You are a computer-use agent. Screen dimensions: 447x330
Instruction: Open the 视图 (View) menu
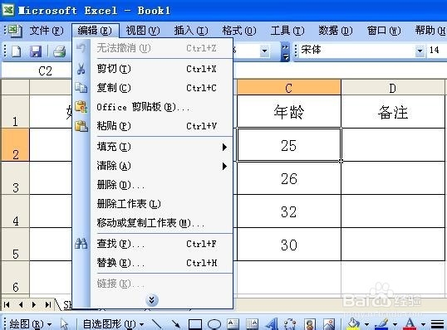point(143,31)
